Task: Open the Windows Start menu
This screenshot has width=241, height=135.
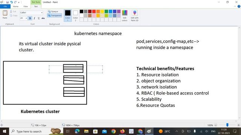Action: coord(5,131)
